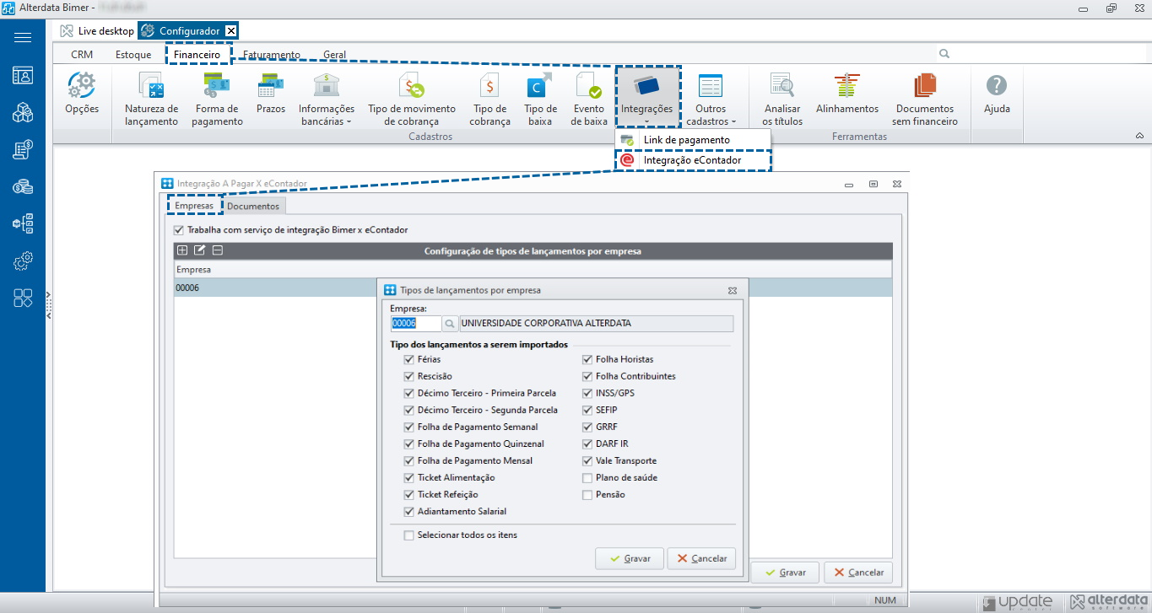Open the Opções gear icon in ribbon
The height and width of the screenshot is (613, 1152).
[82, 94]
